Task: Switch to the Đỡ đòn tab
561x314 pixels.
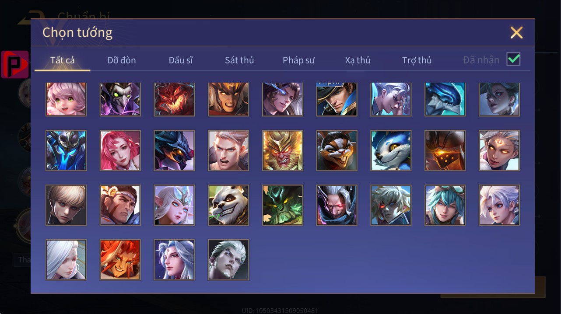Action: click(x=122, y=60)
